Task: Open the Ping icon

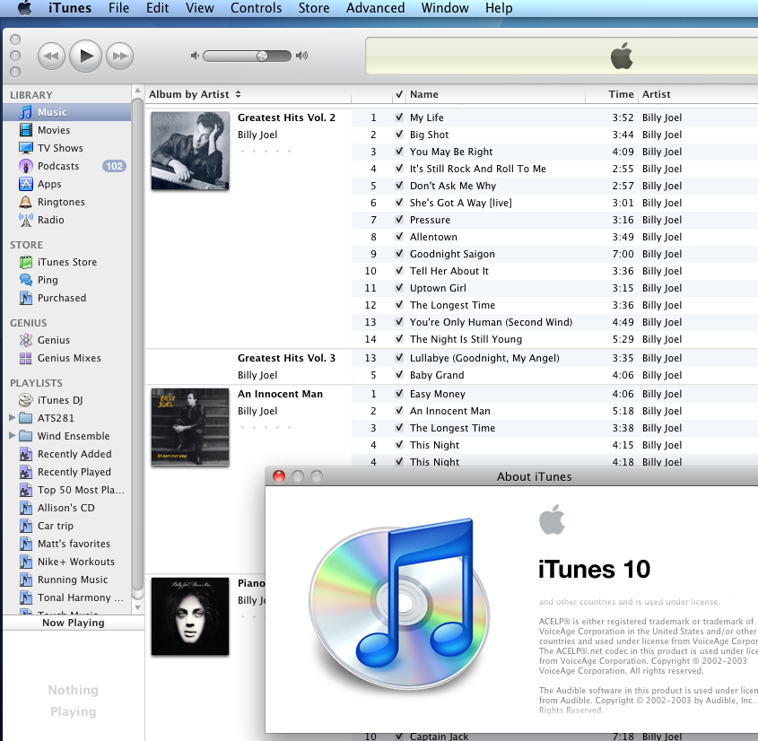Action: [x=26, y=280]
